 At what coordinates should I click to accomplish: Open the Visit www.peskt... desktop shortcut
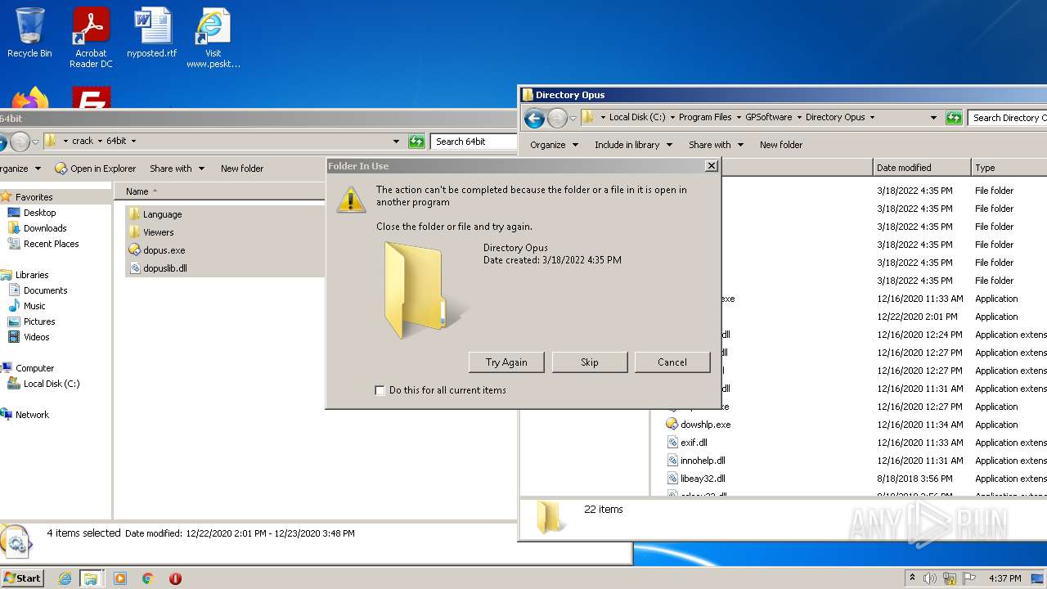pyautogui.click(x=213, y=38)
